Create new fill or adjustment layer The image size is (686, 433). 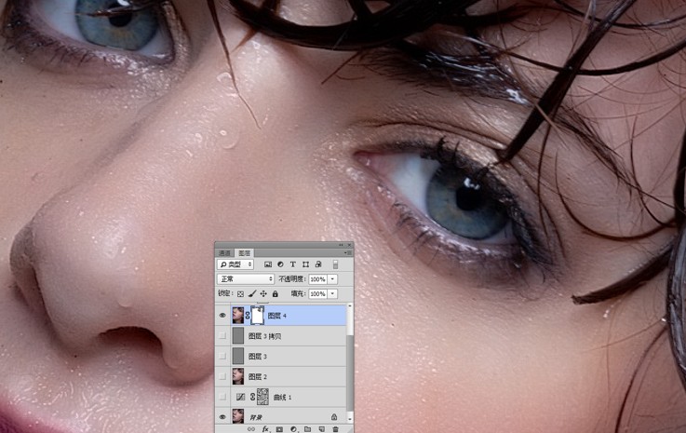[293, 429]
